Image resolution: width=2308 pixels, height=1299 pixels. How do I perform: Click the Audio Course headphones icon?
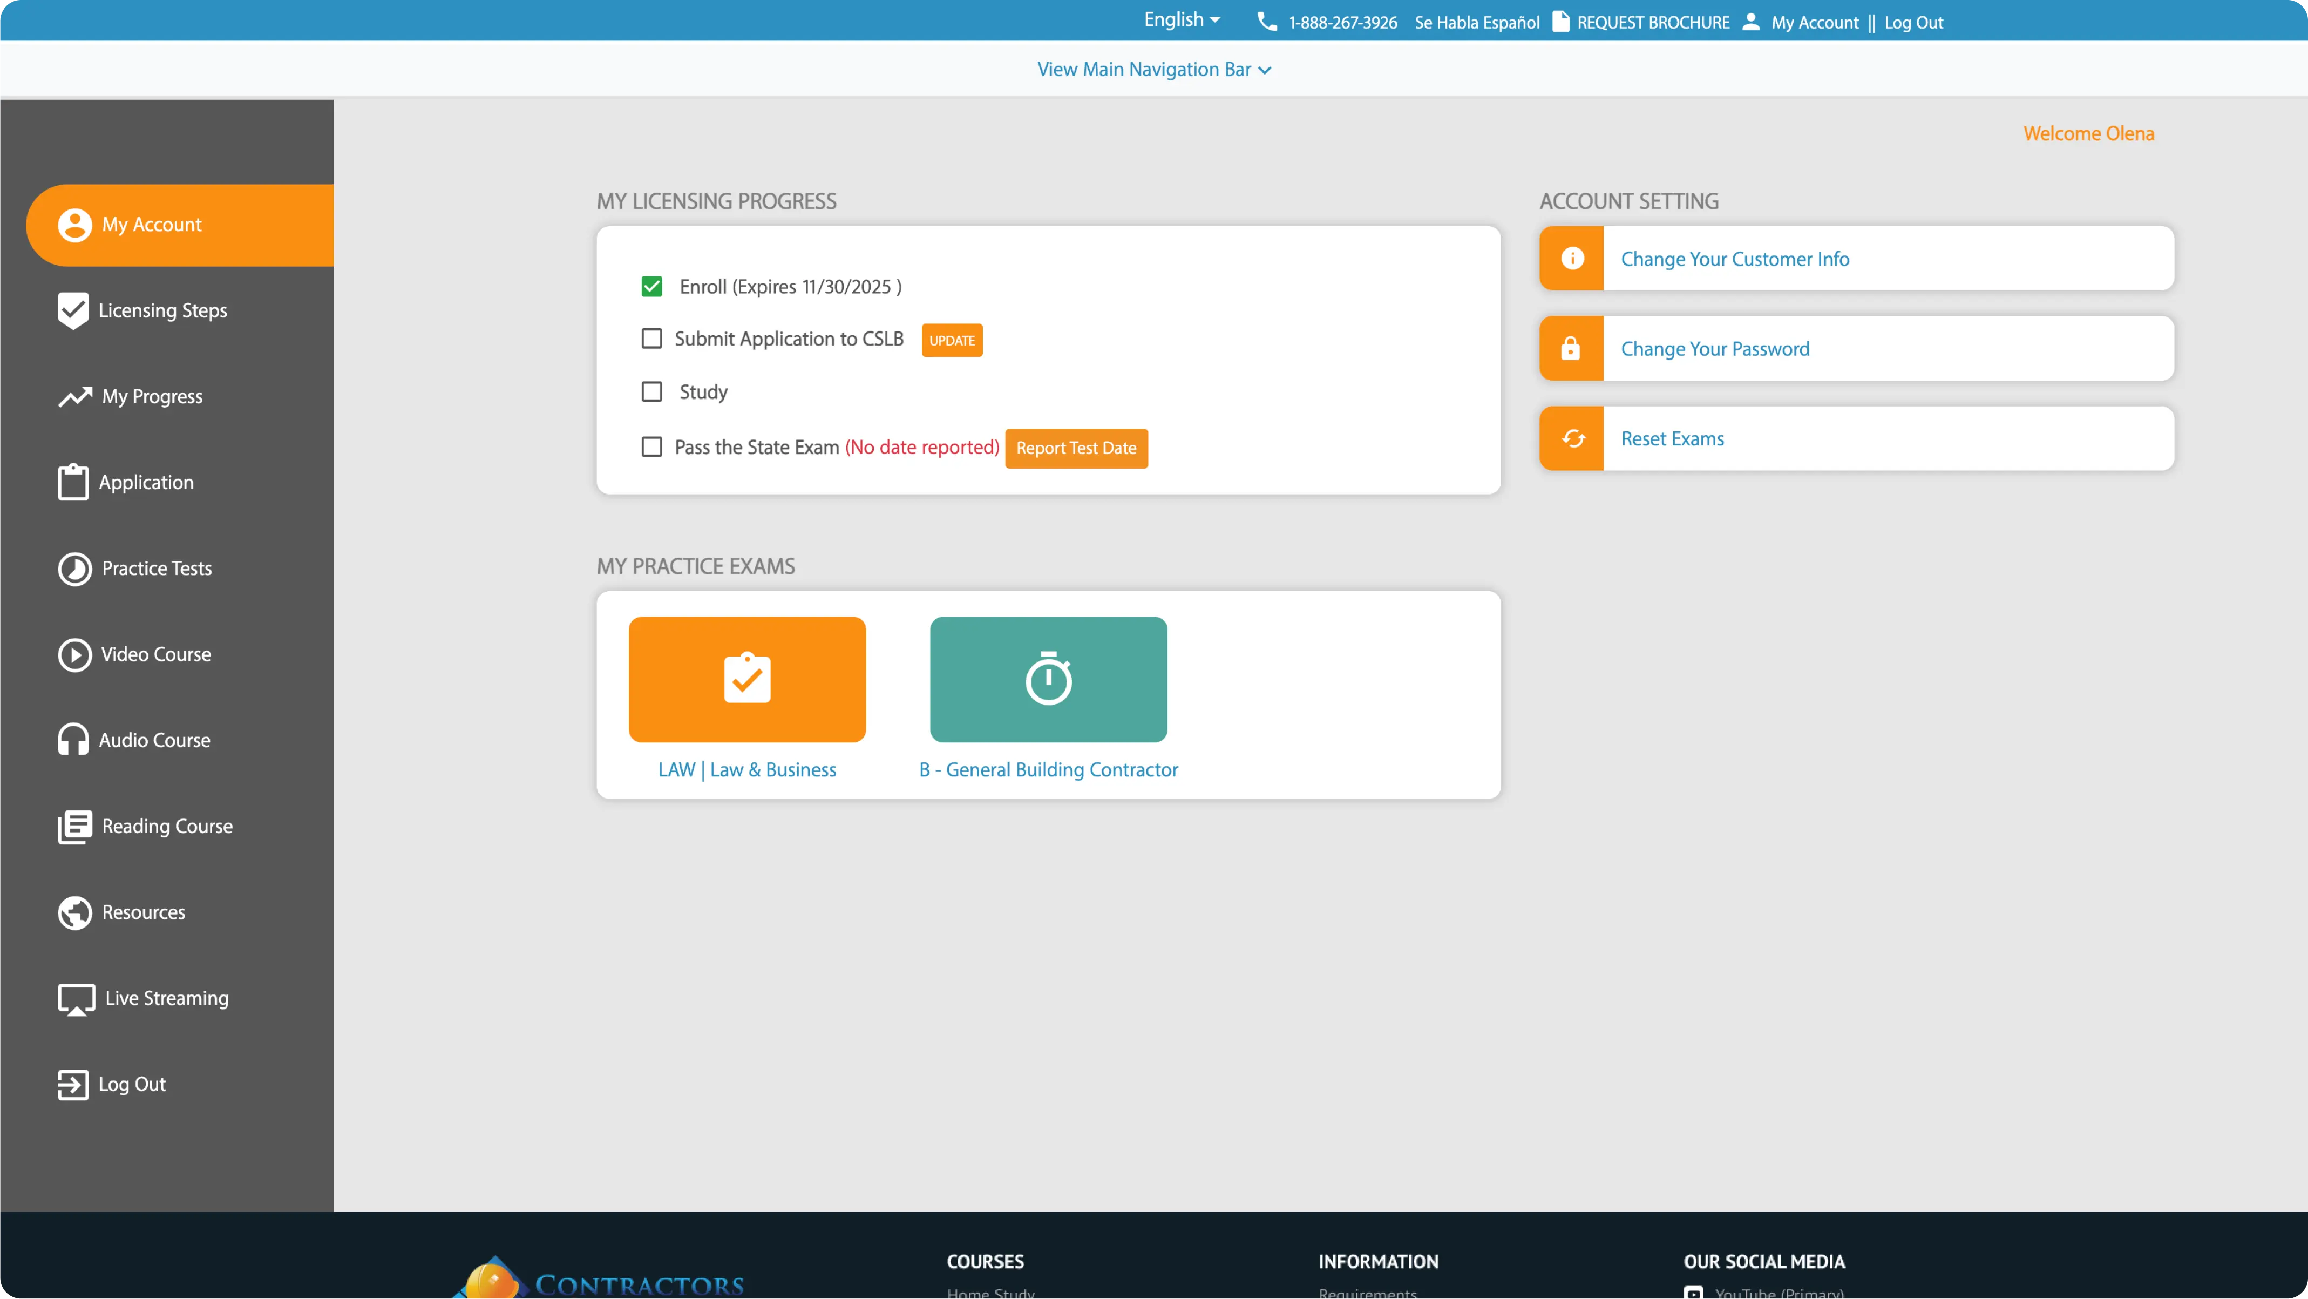pyautogui.click(x=73, y=740)
